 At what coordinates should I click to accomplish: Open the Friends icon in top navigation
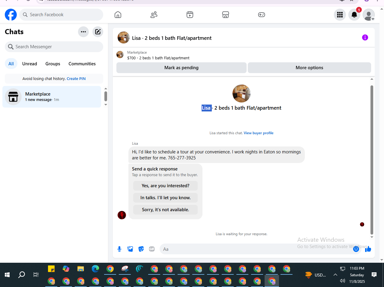coord(154,15)
